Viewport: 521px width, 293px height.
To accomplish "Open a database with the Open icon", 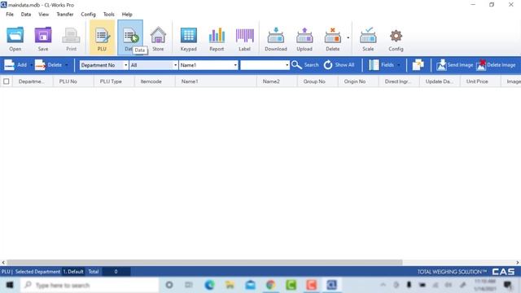I will (15, 38).
